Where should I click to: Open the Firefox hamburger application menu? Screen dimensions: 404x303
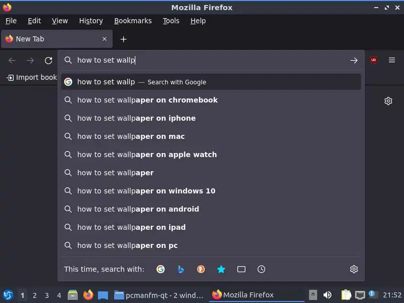click(x=392, y=60)
